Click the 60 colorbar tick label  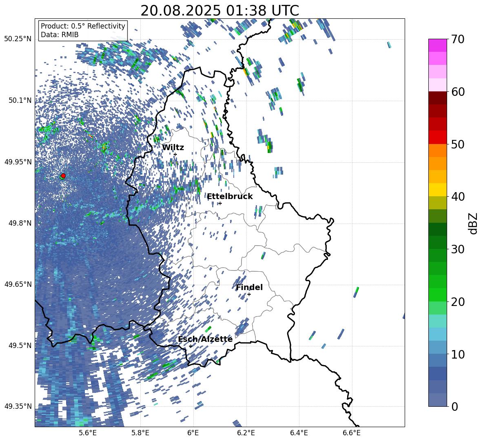(x=457, y=92)
